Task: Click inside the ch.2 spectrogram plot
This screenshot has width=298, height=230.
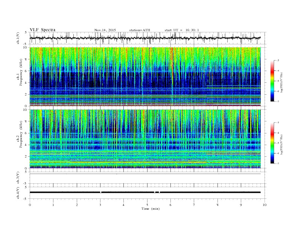Action: [145, 139]
